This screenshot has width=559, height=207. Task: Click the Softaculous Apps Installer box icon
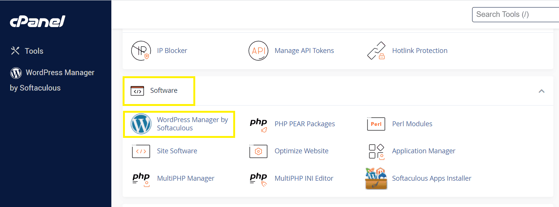(376, 178)
